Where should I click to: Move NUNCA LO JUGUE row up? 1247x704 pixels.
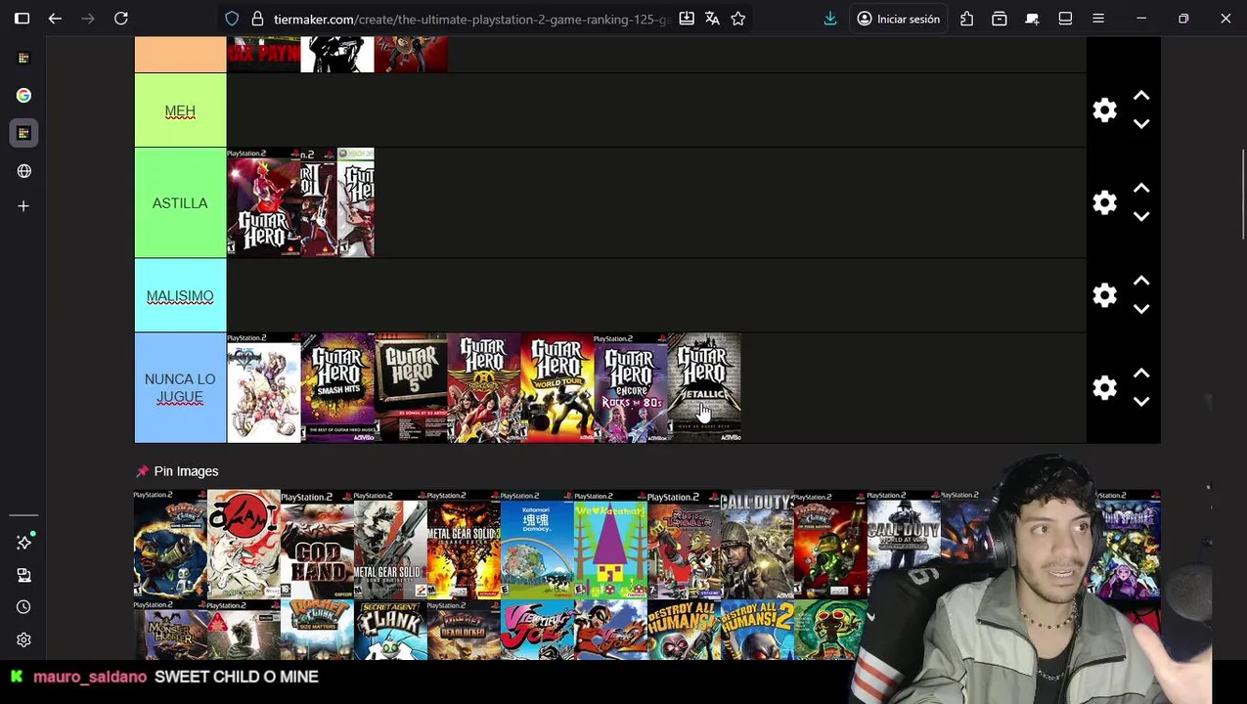click(1141, 374)
